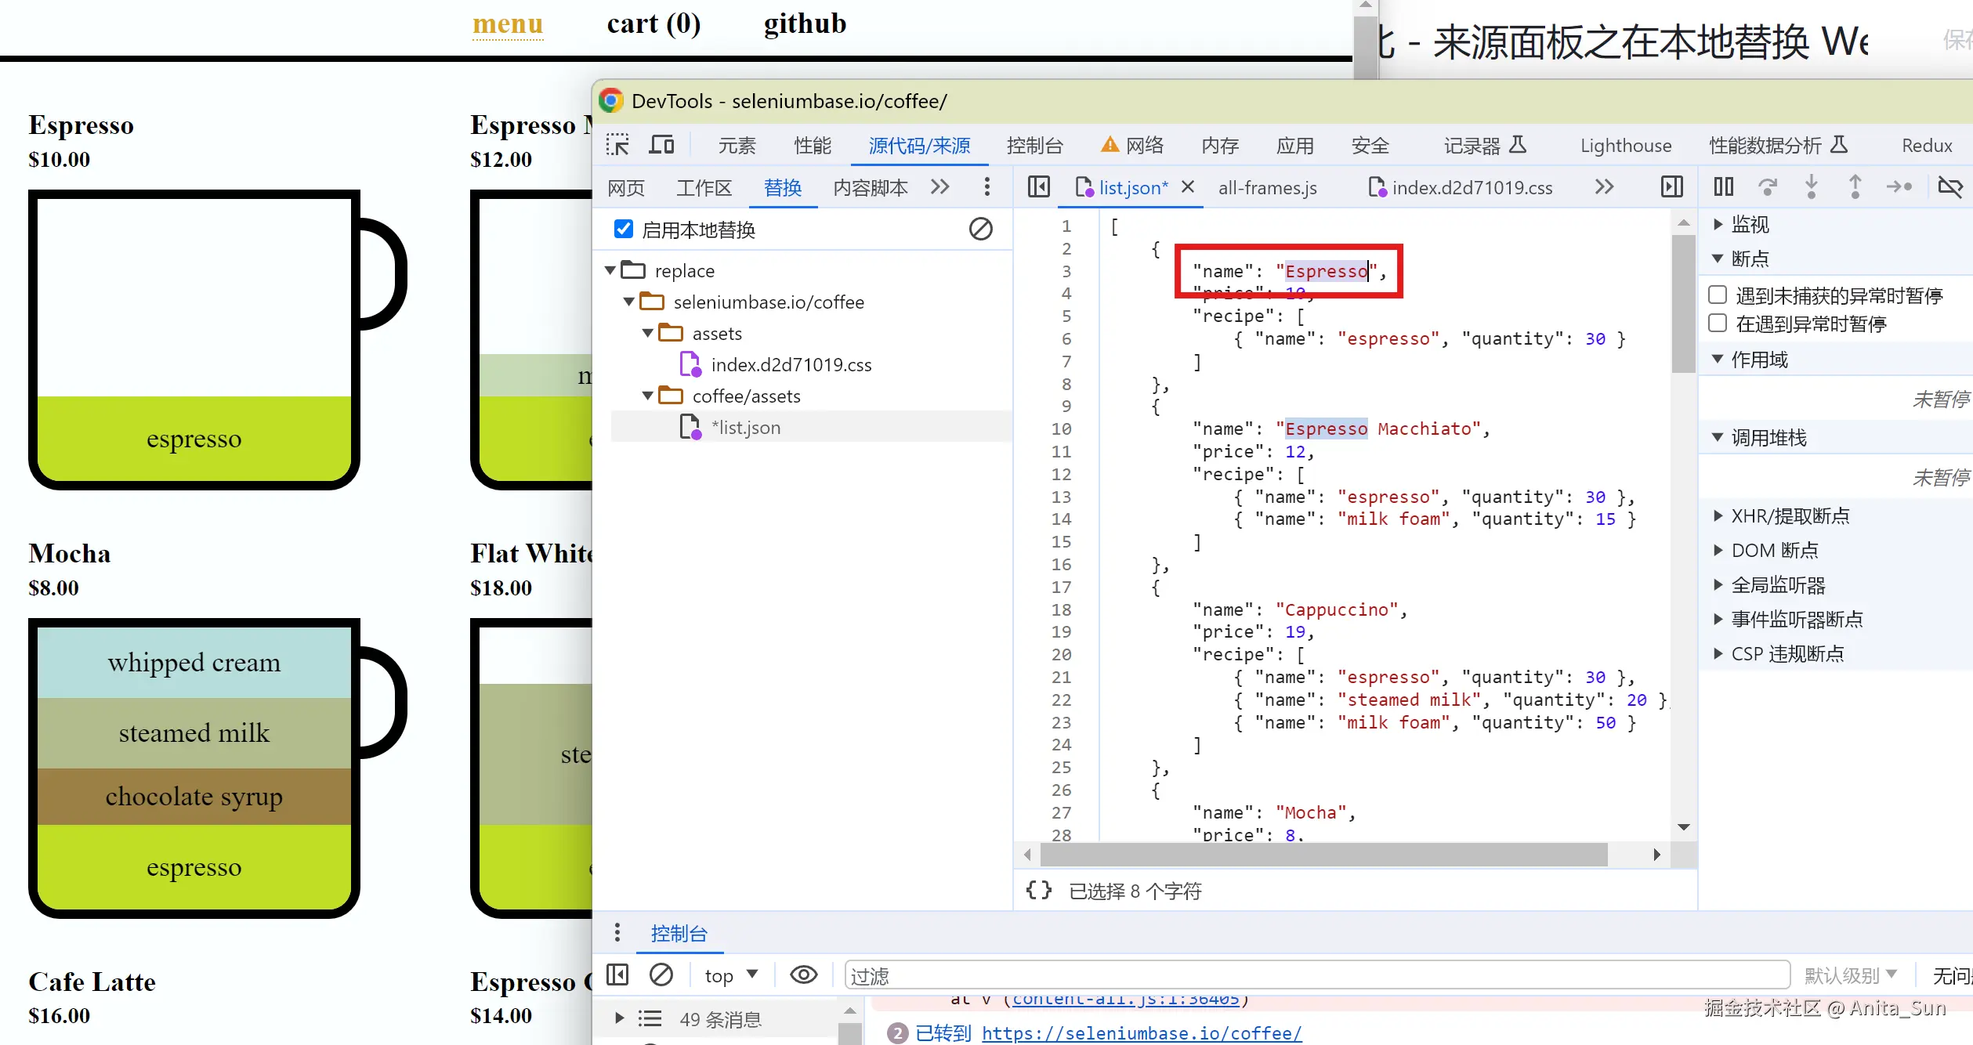This screenshot has height=1045, width=1973.
Task: Click the clear overrides configuration icon
Action: click(980, 229)
